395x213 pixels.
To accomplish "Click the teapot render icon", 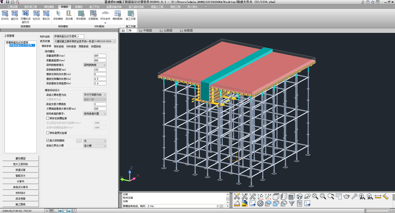I will [346, 196].
